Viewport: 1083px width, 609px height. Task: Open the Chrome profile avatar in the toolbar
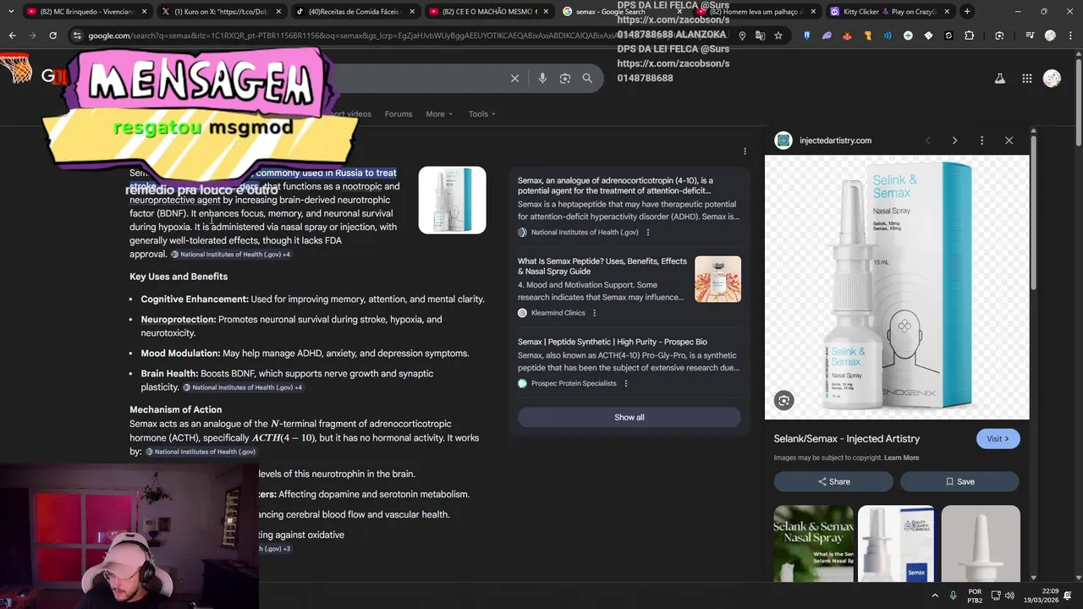coord(1050,36)
